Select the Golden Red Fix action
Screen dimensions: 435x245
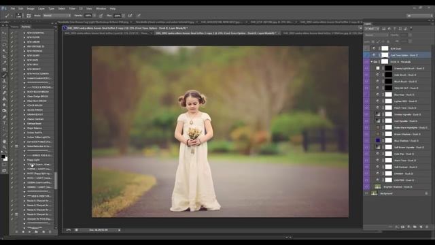click(x=35, y=133)
